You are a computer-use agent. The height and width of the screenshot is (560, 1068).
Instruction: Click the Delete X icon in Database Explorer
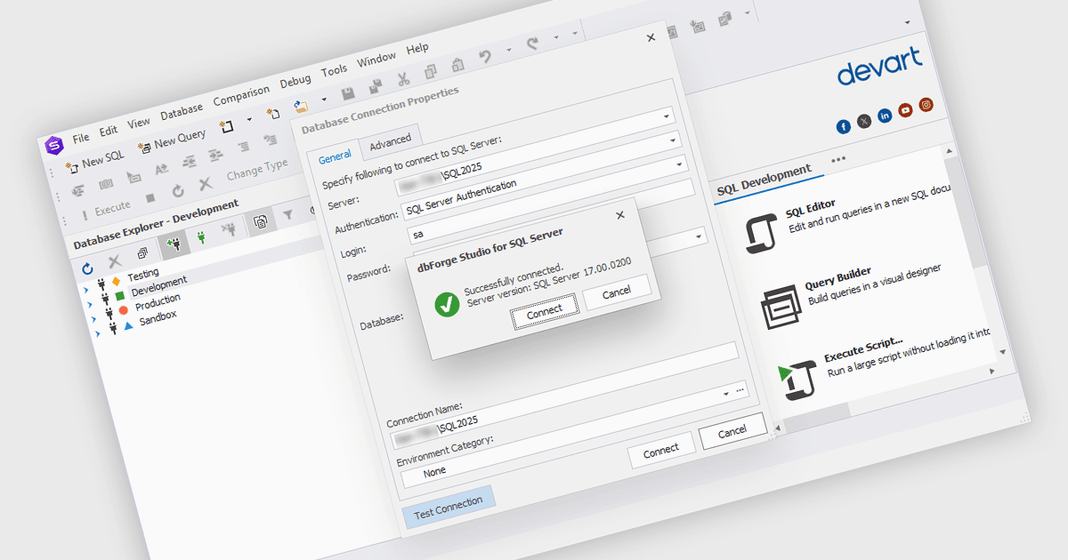[115, 261]
